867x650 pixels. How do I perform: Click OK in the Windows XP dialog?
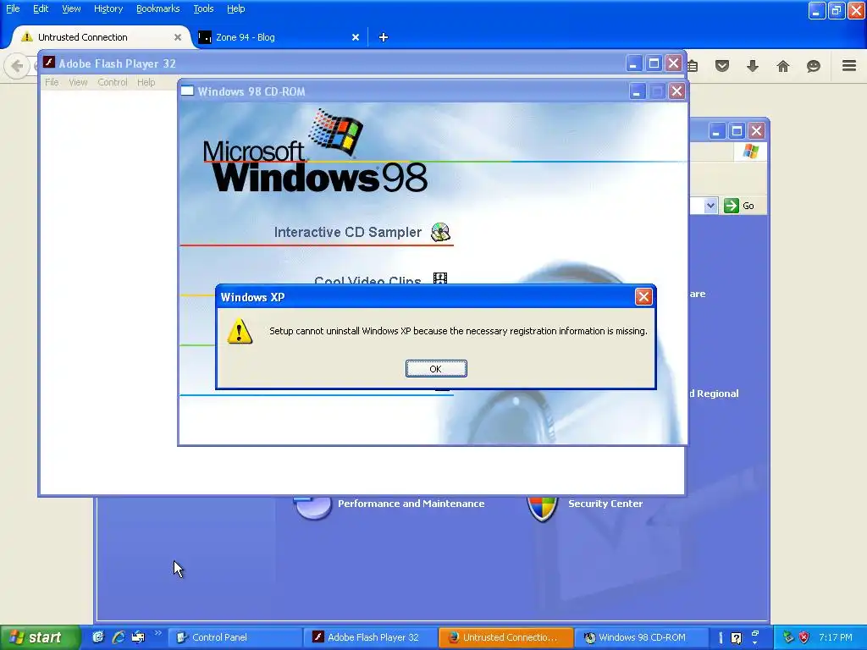tap(436, 369)
